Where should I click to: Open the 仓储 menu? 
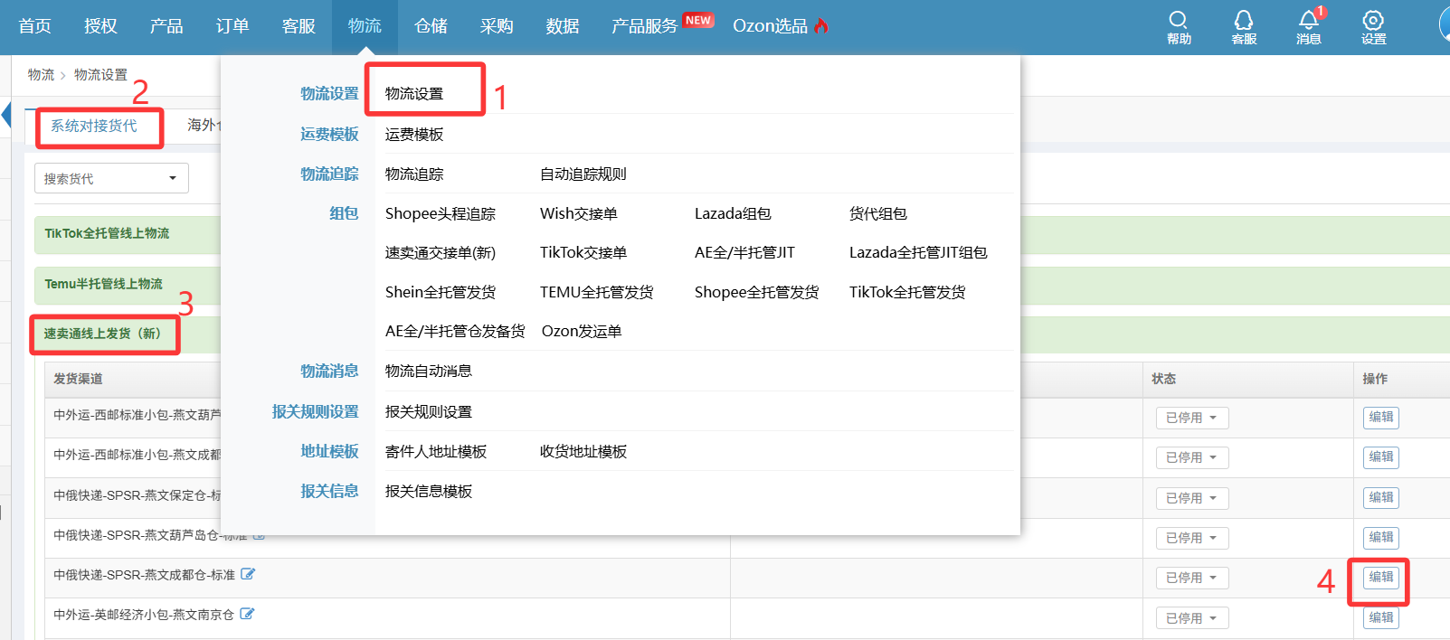pos(431,26)
